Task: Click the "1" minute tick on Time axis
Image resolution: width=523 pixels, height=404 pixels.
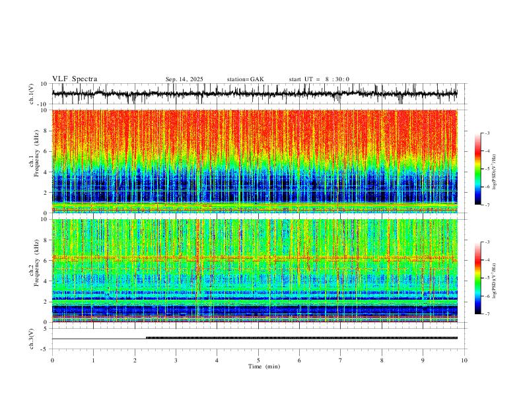Action: 93,360
